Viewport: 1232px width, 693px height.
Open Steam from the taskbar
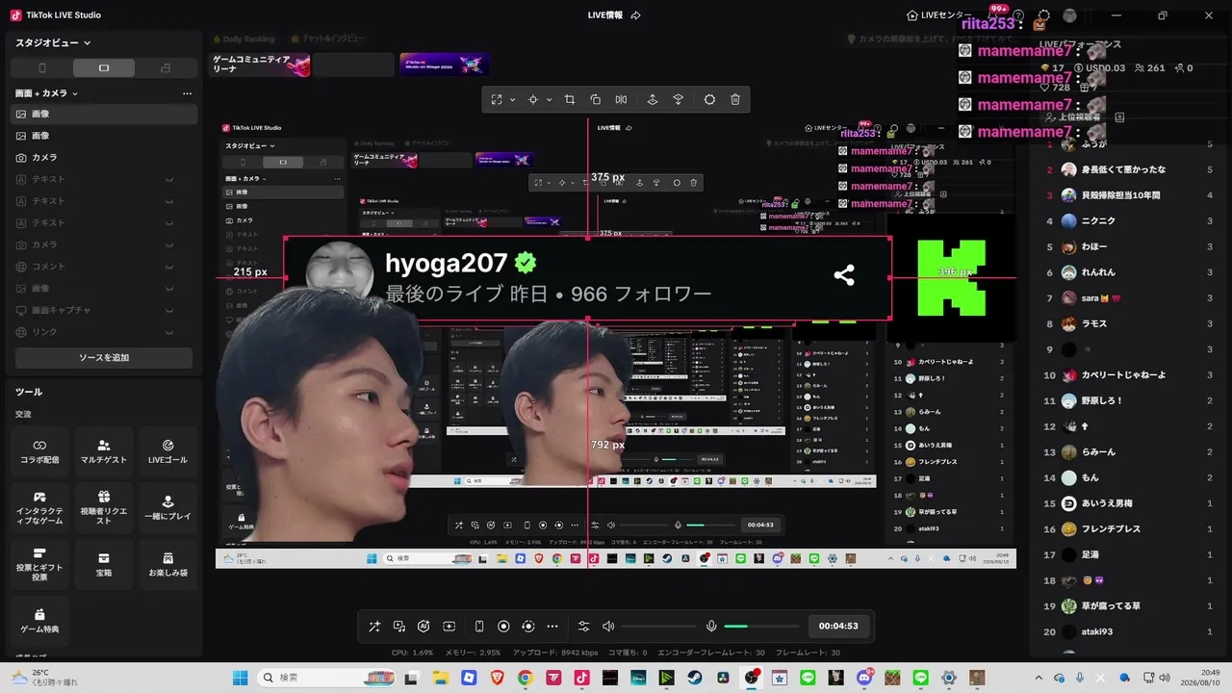click(693, 678)
